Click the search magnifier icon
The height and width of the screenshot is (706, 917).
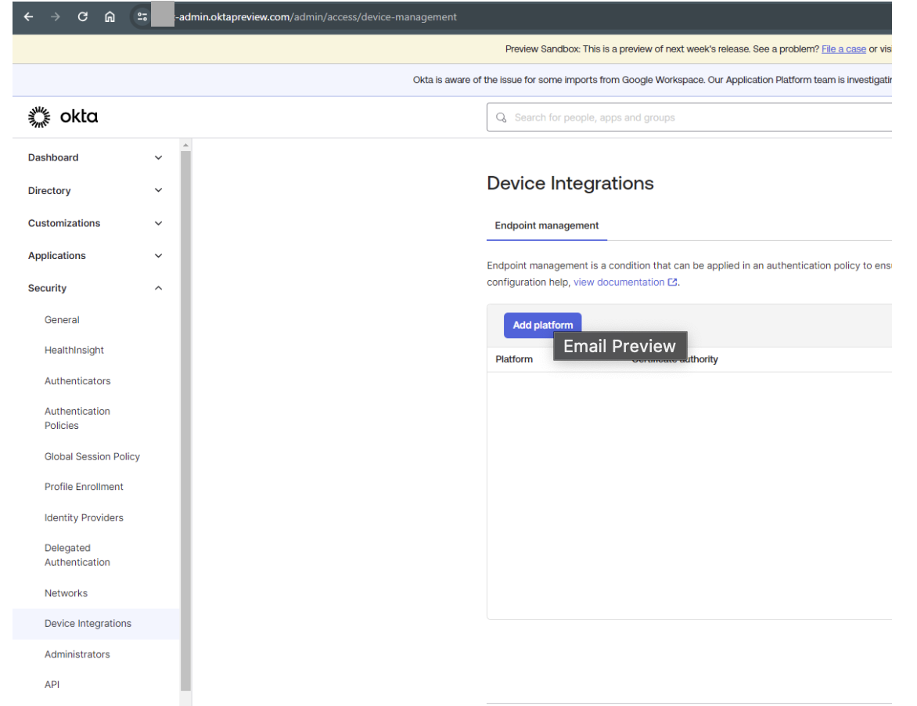tap(502, 117)
